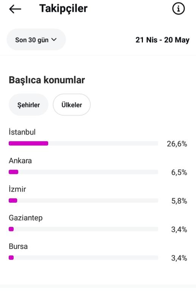Expand the Son 30 gün dropdown
This screenshot has height=303, width=196.
coord(36,40)
